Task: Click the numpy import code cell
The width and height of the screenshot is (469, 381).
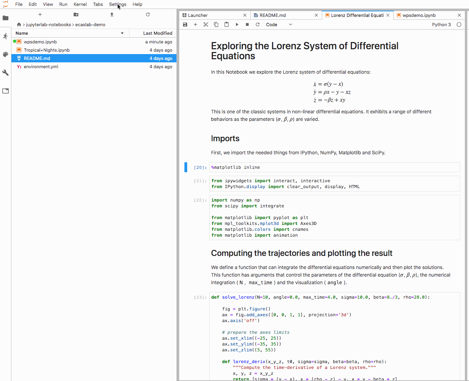Action: tap(335, 217)
